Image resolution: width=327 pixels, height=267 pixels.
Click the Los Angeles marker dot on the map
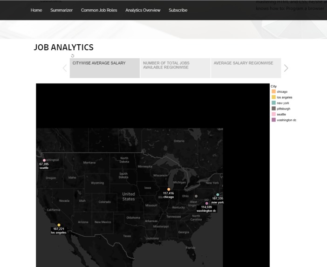pos(59,225)
